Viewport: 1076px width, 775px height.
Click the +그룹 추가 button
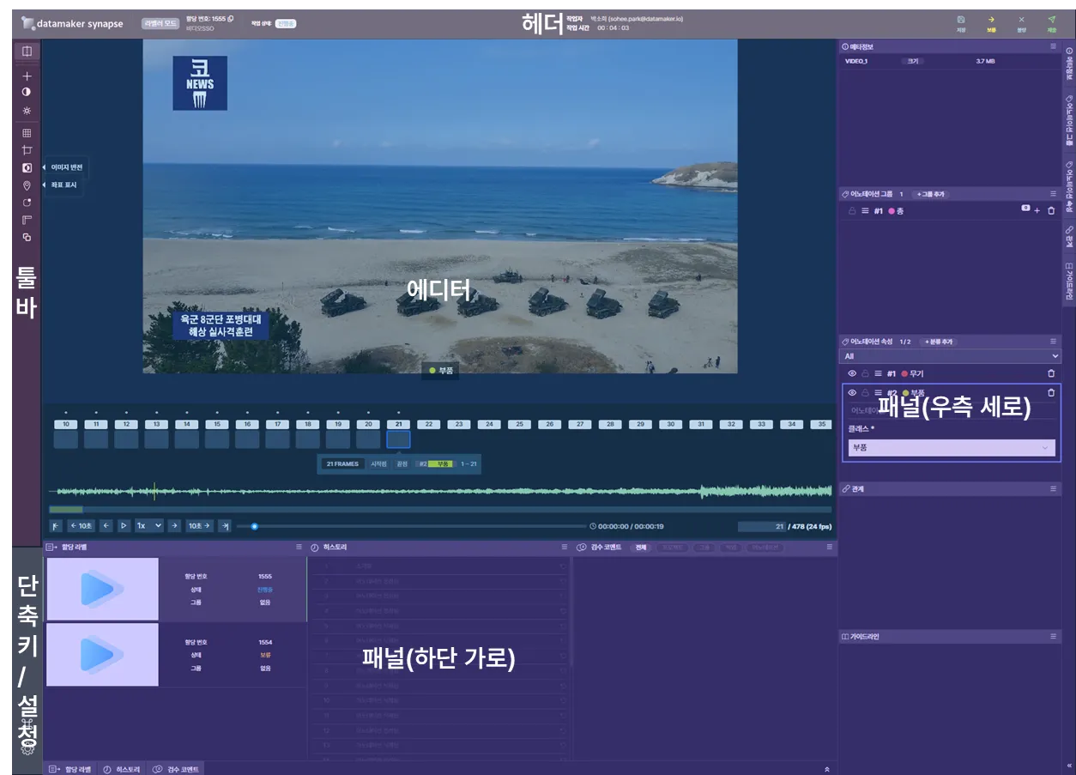tap(929, 194)
